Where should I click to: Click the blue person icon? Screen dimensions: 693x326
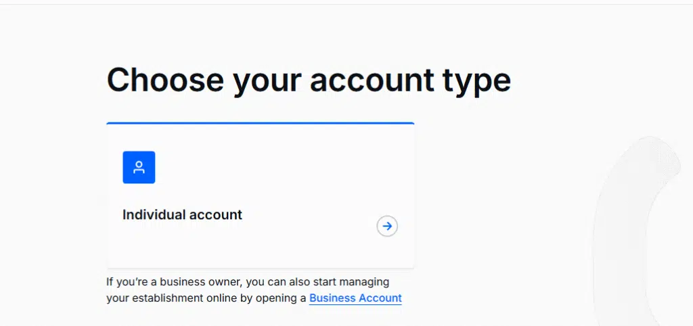139,167
